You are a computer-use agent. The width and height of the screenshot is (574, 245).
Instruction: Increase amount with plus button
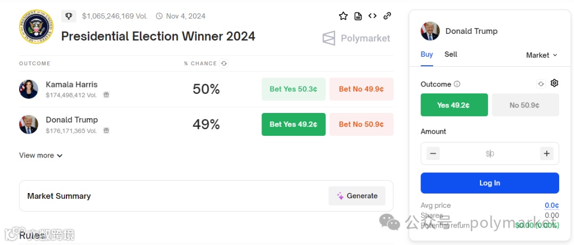[x=546, y=154]
